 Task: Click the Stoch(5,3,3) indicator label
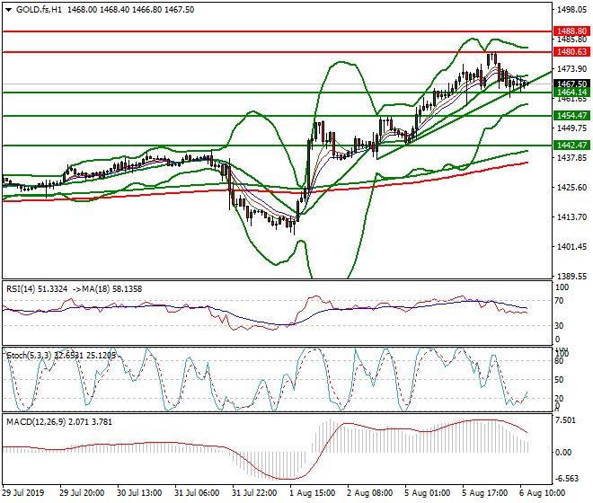[61, 356]
